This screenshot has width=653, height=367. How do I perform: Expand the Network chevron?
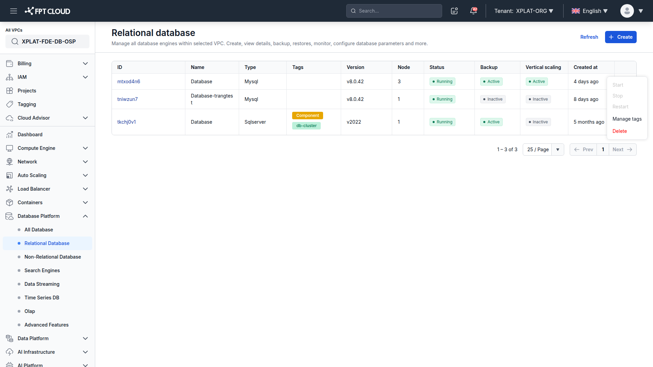pos(85,162)
